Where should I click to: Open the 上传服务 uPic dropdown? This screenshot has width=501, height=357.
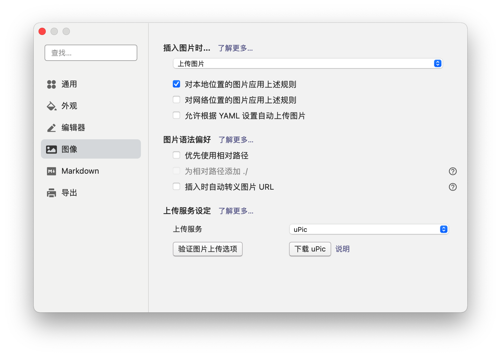(x=368, y=229)
